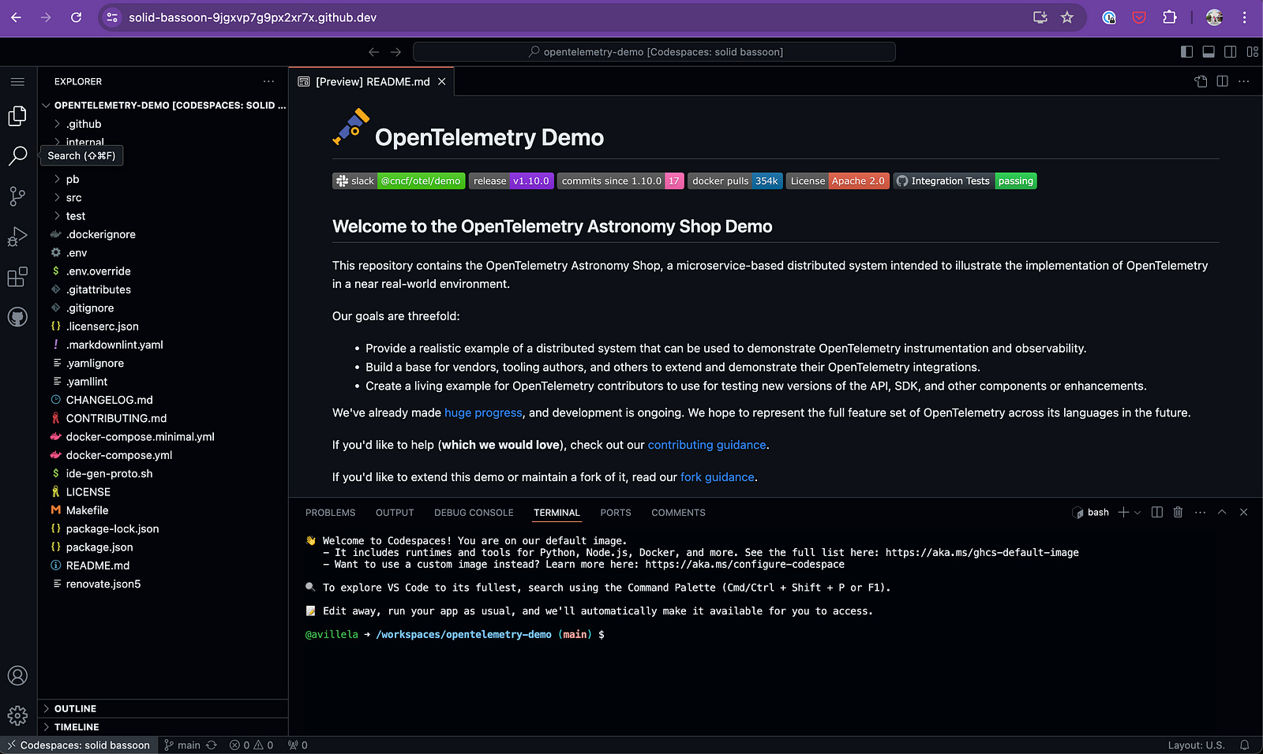Open the terminal profile dropdown arrow
This screenshot has height=754, width=1263.
[1138, 512]
